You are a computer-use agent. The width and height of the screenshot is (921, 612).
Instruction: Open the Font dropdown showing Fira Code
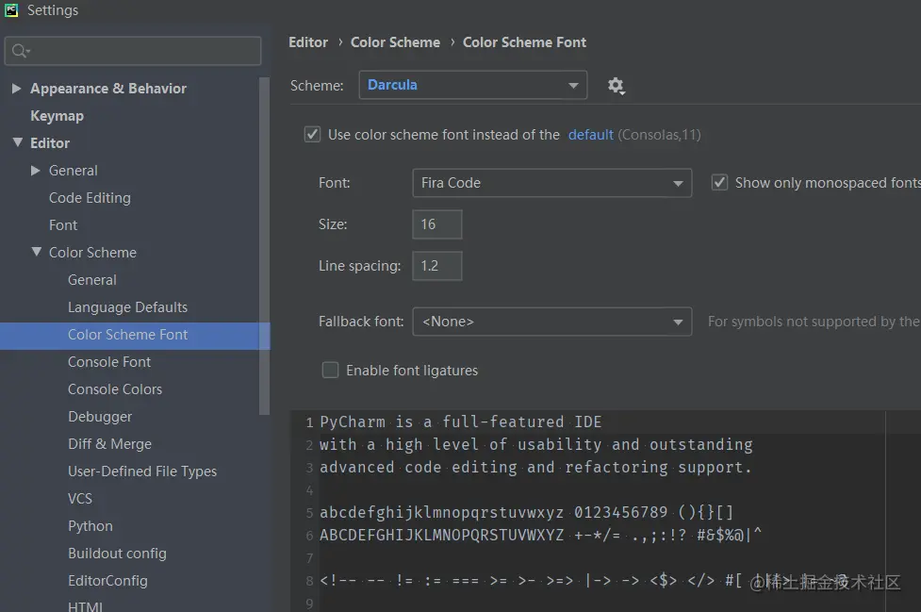tap(551, 183)
